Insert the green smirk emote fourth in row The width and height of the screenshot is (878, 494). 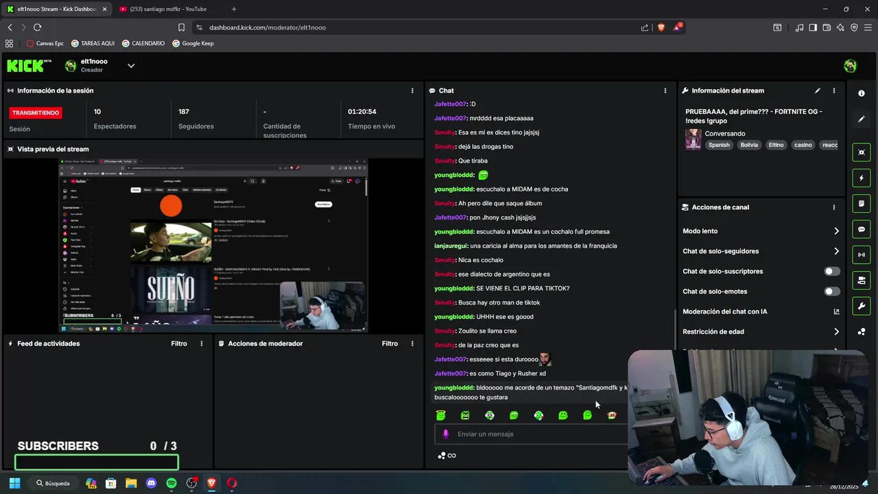click(514, 415)
